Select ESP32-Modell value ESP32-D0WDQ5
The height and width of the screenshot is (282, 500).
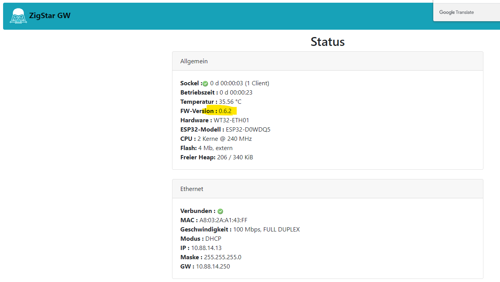point(248,130)
